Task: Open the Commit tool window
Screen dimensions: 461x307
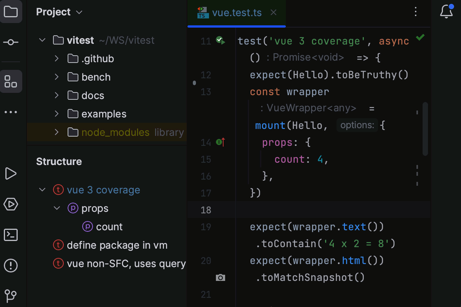Action: coord(11,42)
